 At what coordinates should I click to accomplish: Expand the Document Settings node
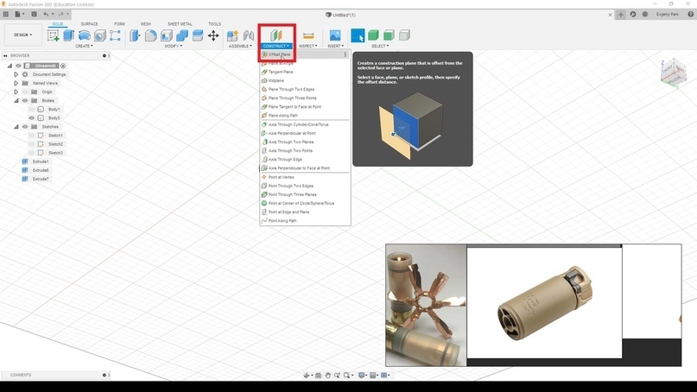click(x=16, y=74)
